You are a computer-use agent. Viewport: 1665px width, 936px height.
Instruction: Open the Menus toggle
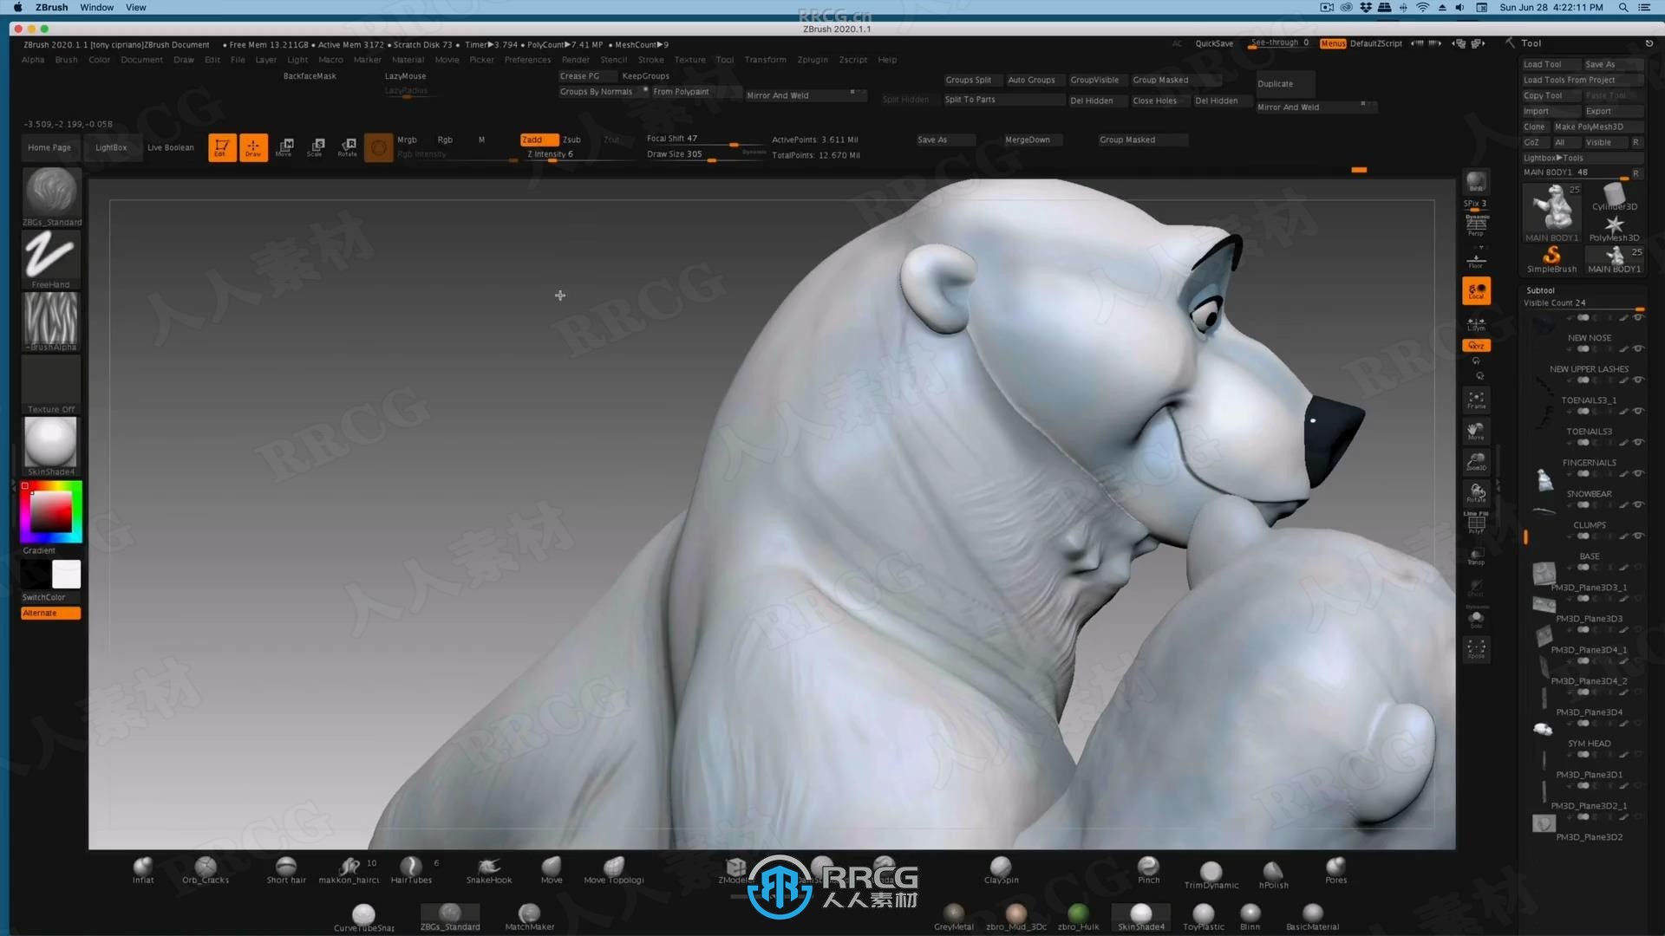tap(1333, 43)
